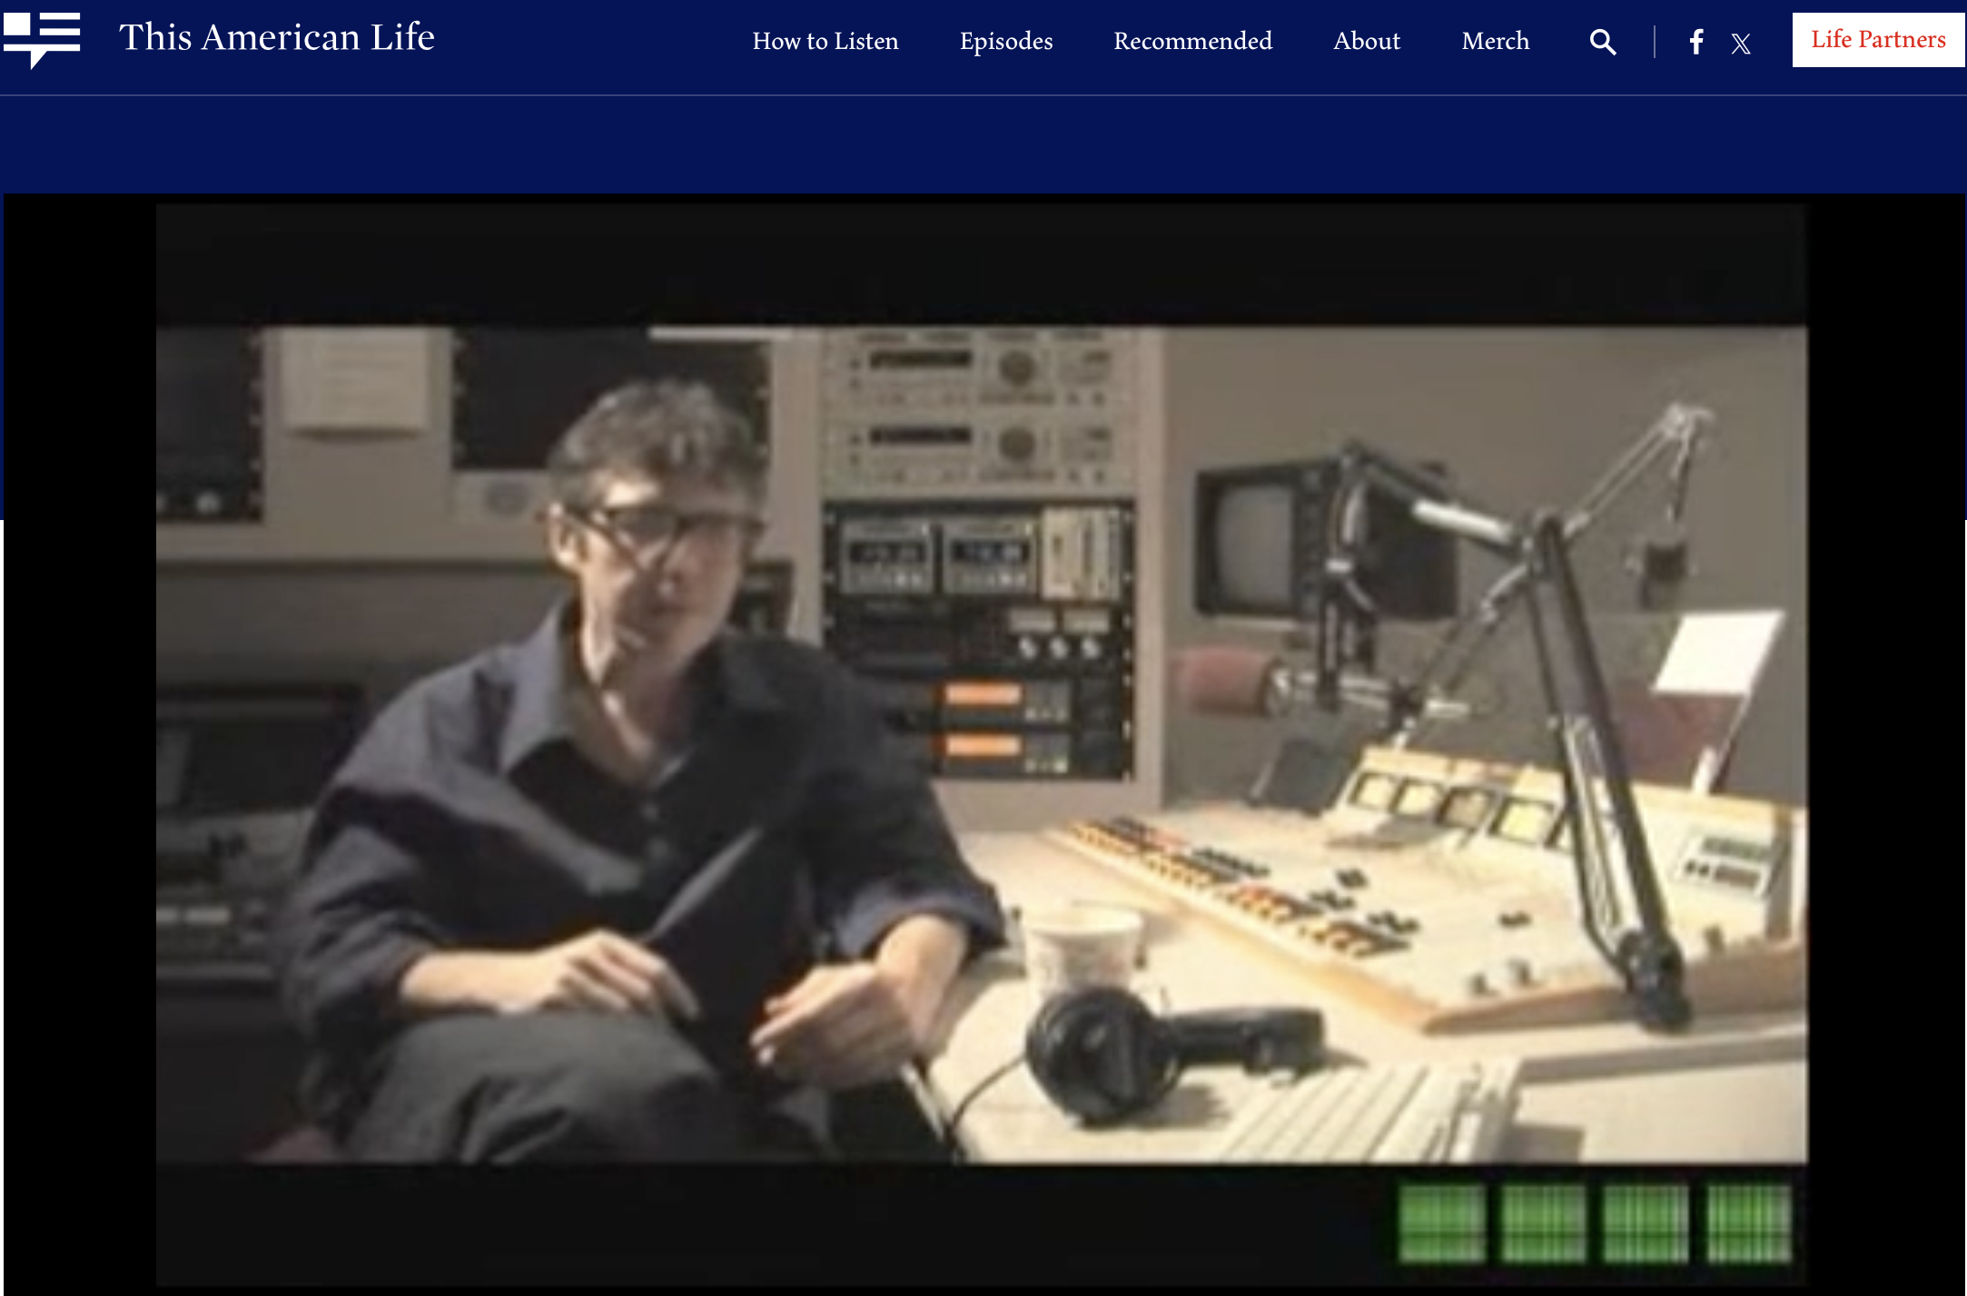
Task: Open the How to Listen menu
Action: point(825,42)
